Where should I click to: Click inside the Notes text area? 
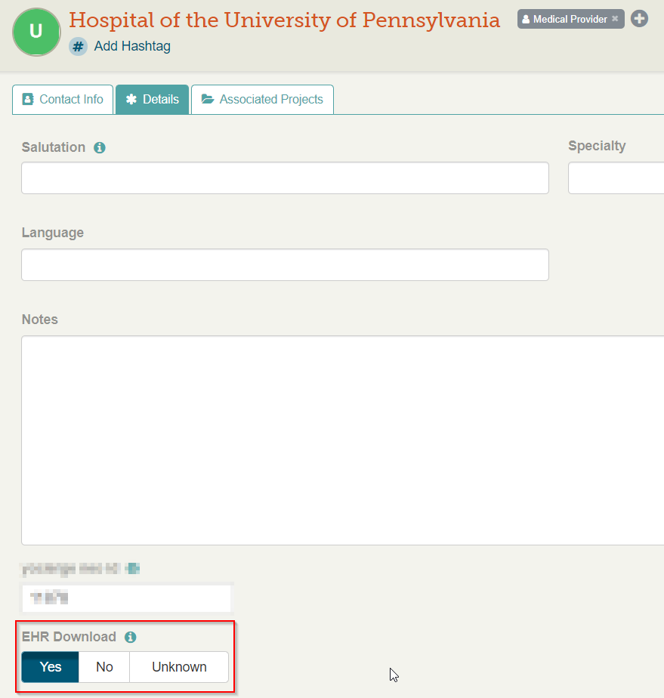pos(343,440)
